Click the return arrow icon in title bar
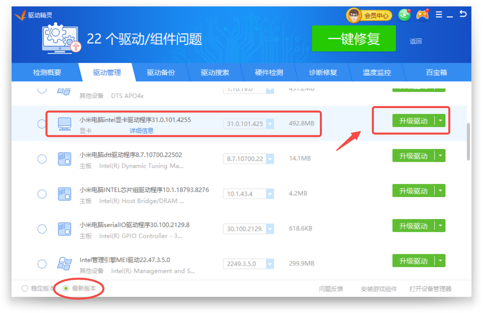483x313 pixels. click(x=463, y=14)
